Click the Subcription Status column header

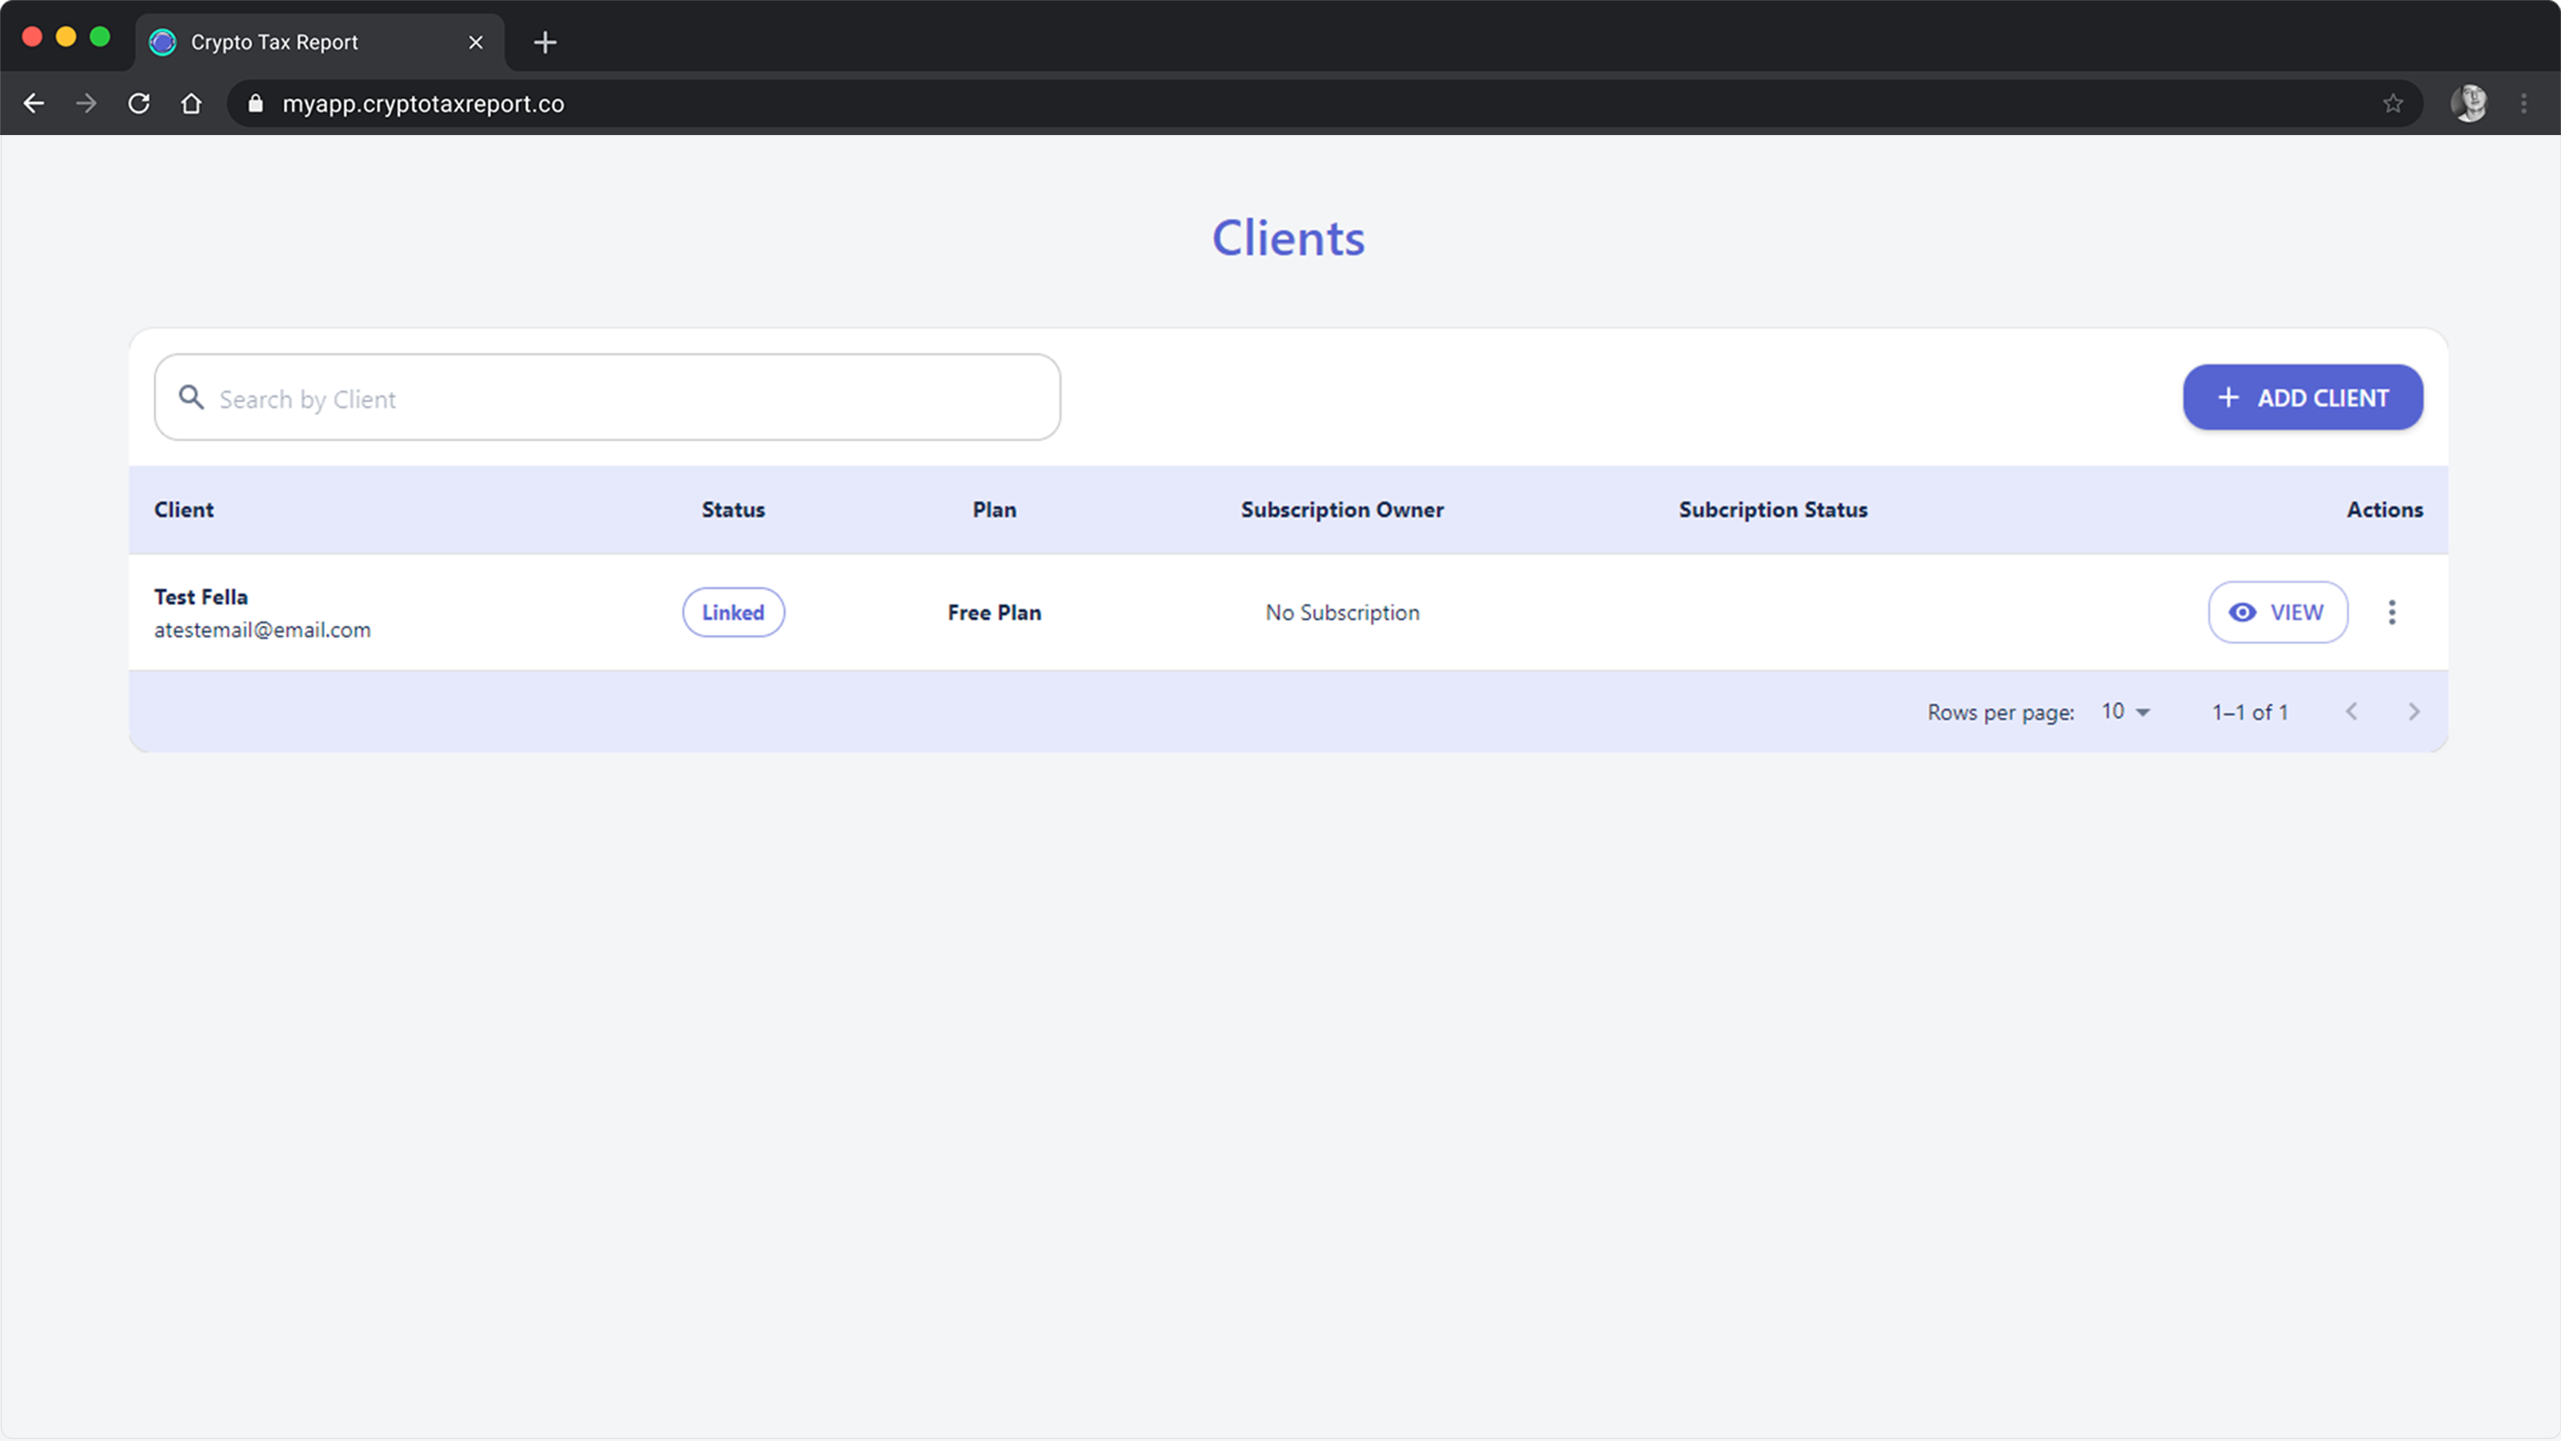(1773, 509)
